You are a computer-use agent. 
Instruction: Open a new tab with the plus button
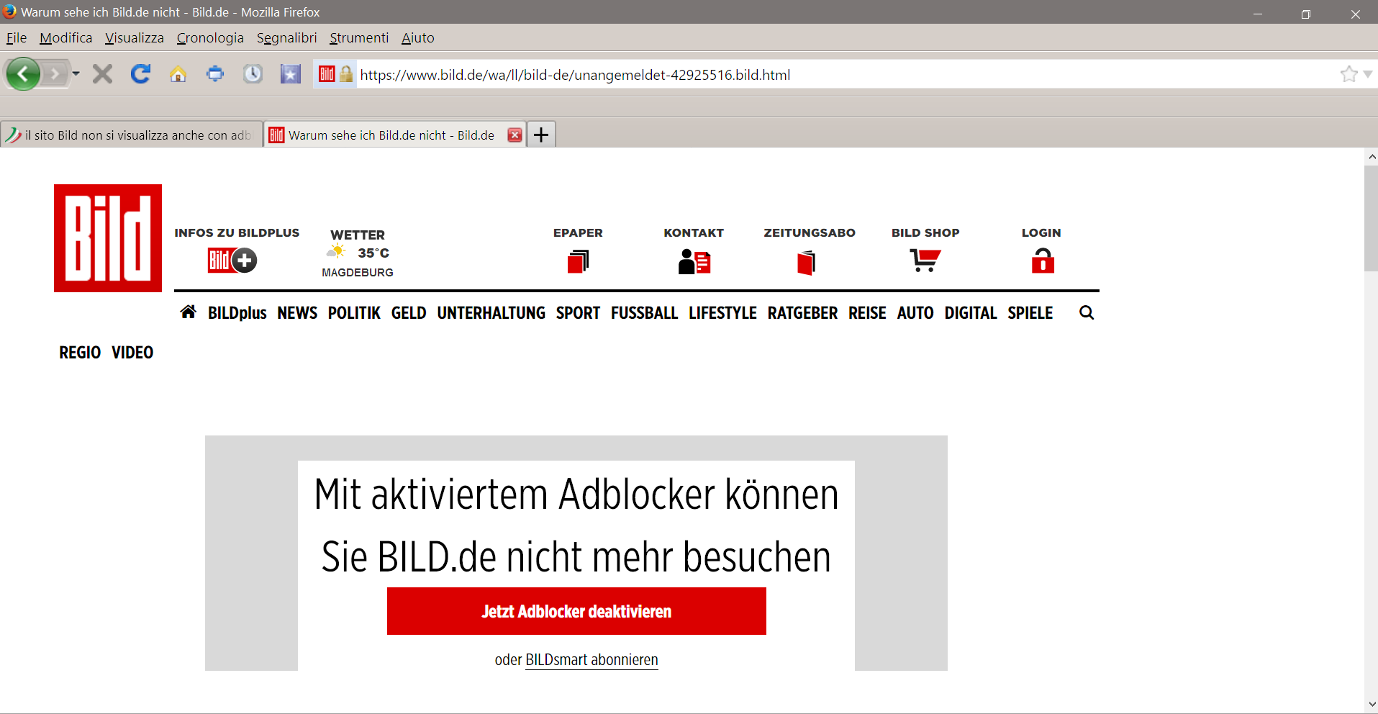coord(541,135)
